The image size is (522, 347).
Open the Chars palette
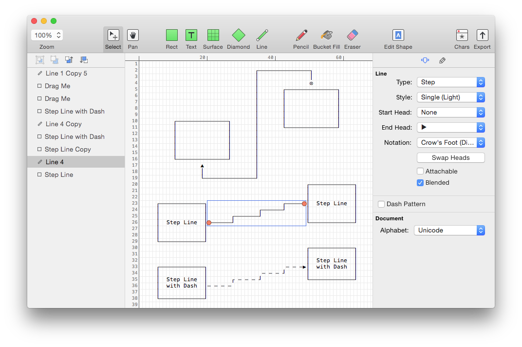coord(462,36)
